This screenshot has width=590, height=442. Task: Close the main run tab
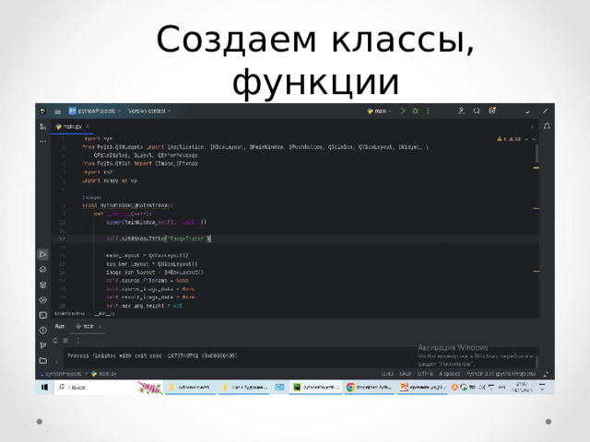tap(100, 327)
